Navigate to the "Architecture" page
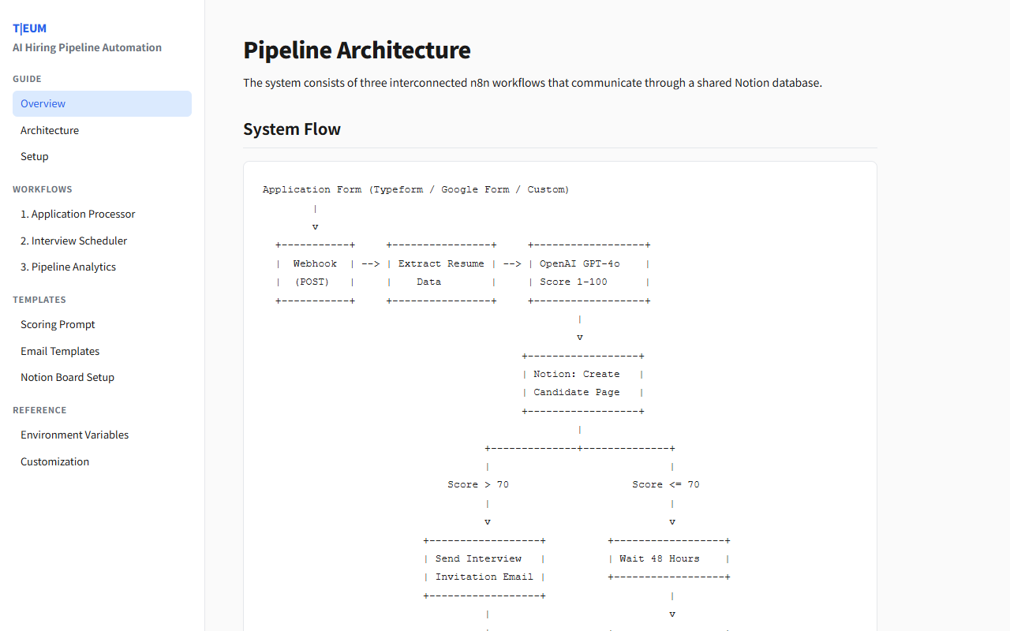Image resolution: width=1010 pixels, height=631 pixels. [50, 130]
